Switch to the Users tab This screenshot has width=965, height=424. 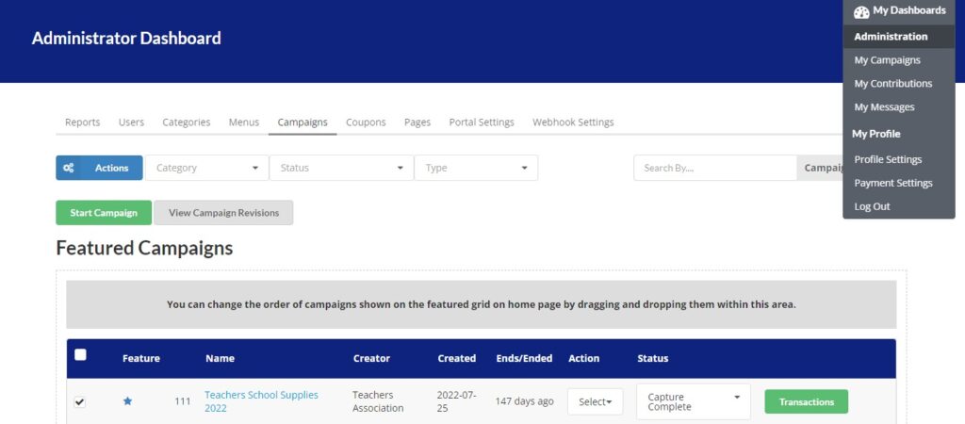131,122
